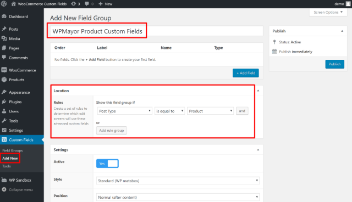Click the 'Collapse menu' label
Viewport: 352px width, 202px height.
[21, 190]
